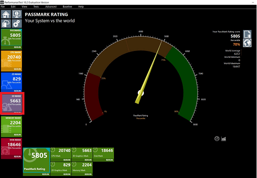Click the clock icon on 2D Graphics Mark tile
257x178 pixels.
pyautogui.click(x=53, y=164)
